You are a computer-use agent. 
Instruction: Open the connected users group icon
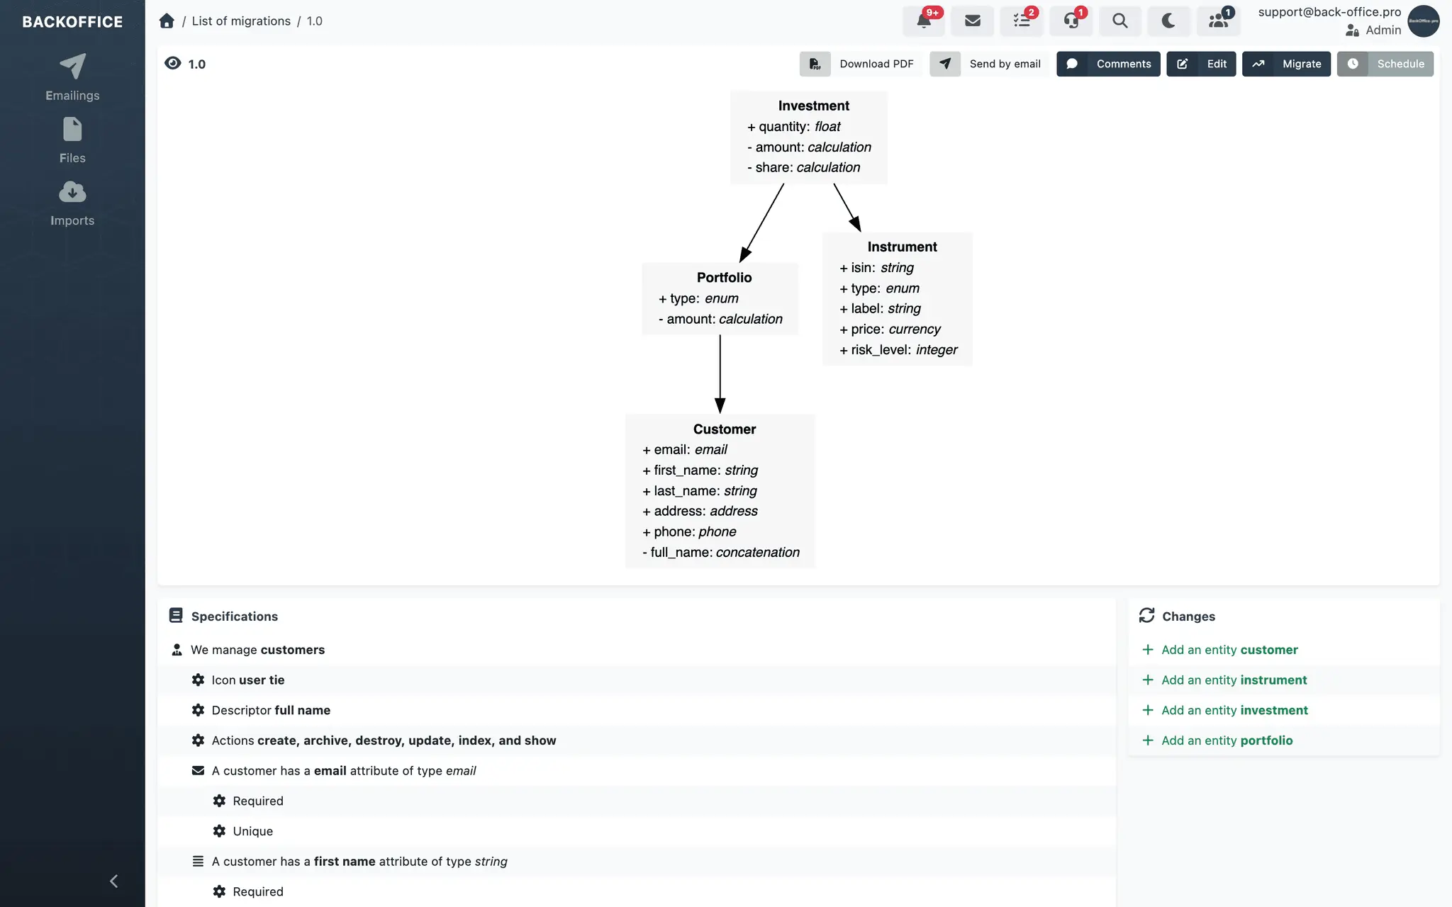pos(1219,21)
